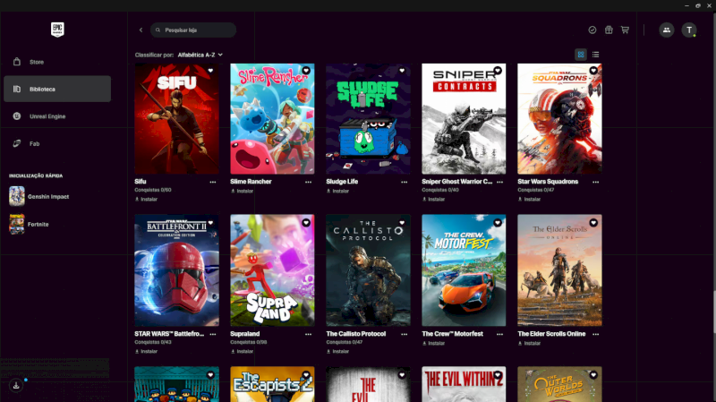Open The Crew Motorfest cover art
Screen dimensions: 716x402
click(x=464, y=270)
